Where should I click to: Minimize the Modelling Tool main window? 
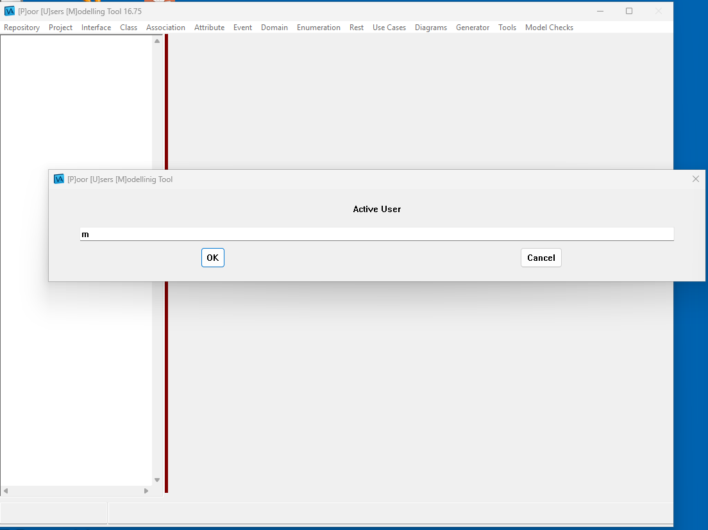[x=600, y=11]
